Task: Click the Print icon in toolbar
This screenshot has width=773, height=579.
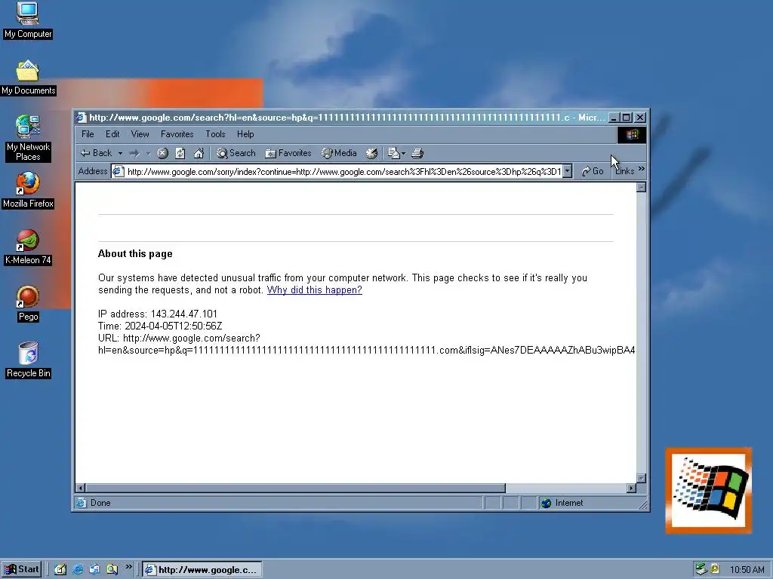Action: [417, 153]
